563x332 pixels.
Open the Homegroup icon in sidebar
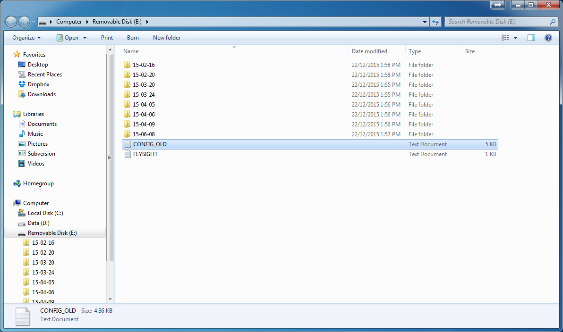(x=17, y=183)
